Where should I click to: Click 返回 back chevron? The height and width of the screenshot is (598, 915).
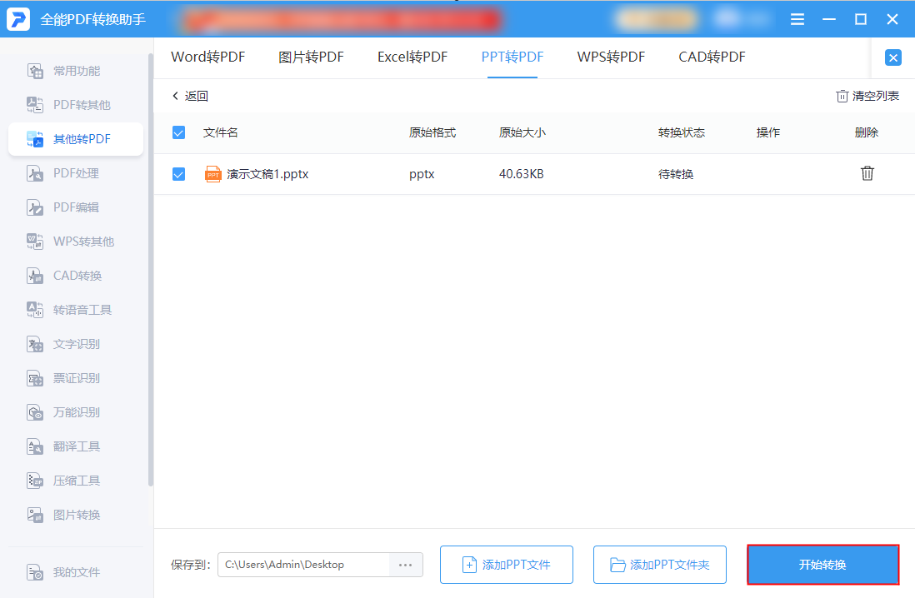click(175, 96)
